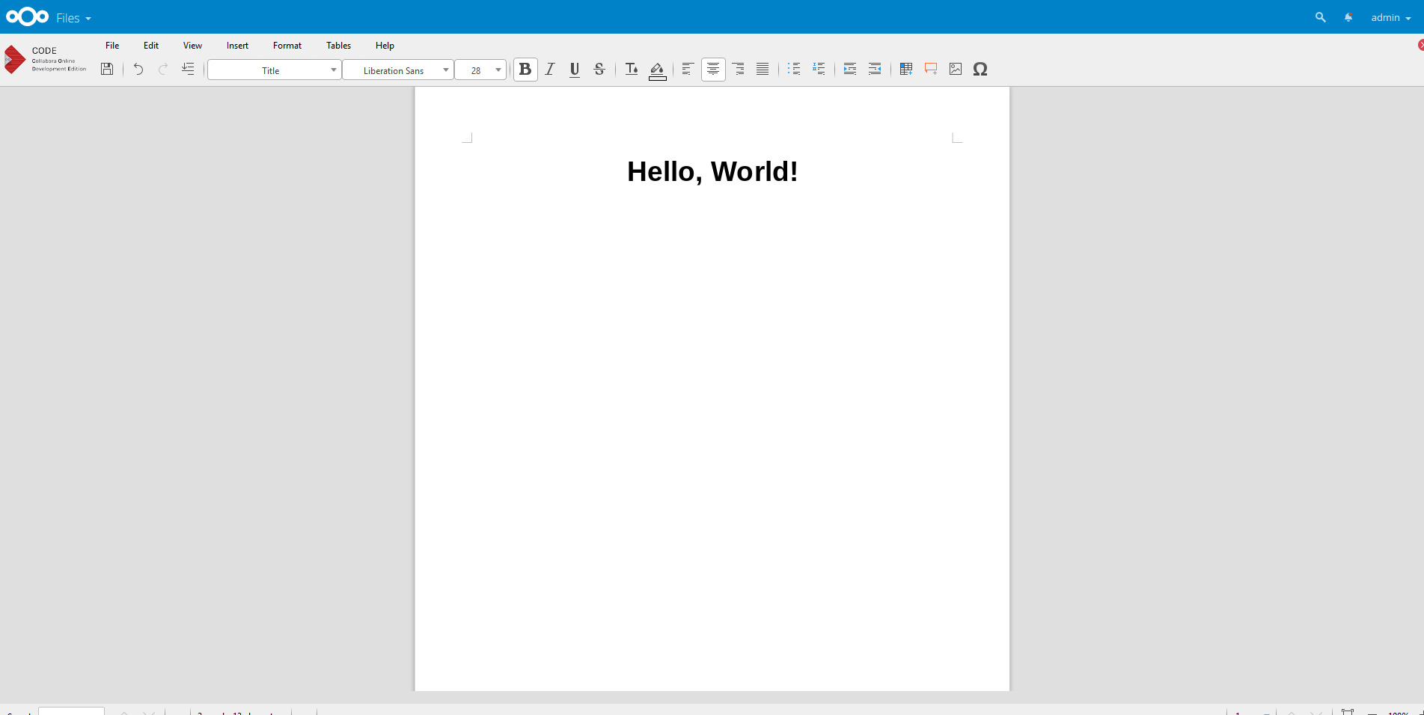Screen dimensions: 1424x715
Task: Apply the highlighting color tool
Action: pos(657,70)
